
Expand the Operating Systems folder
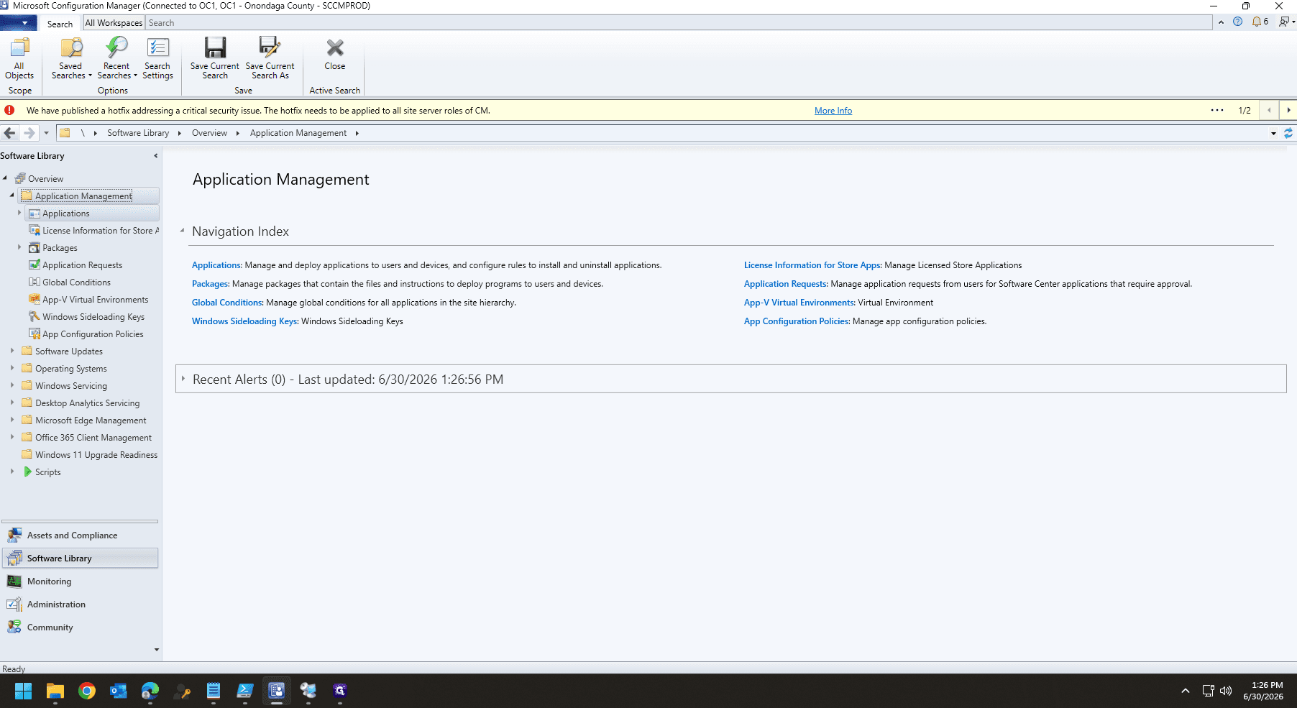point(12,368)
